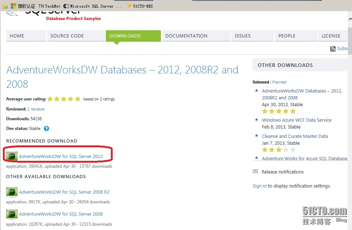
Task: Click green icon for SQL Server 2008 download
Action: point(12,214)
